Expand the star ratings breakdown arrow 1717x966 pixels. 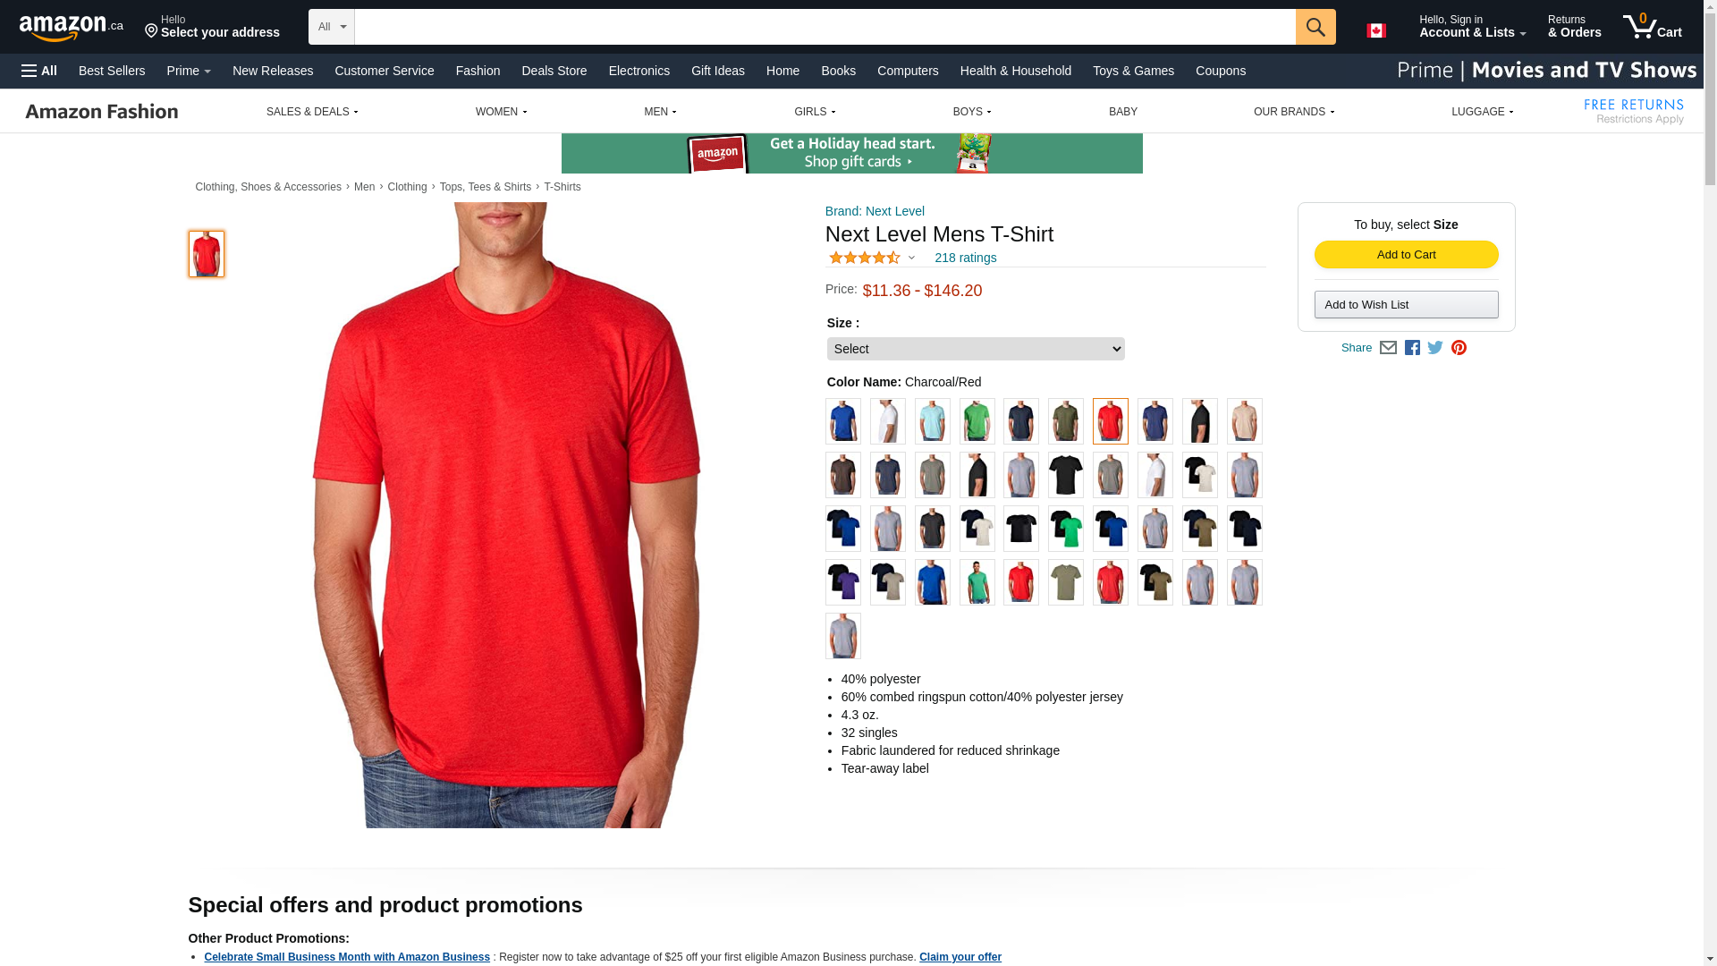coord(911,258)
